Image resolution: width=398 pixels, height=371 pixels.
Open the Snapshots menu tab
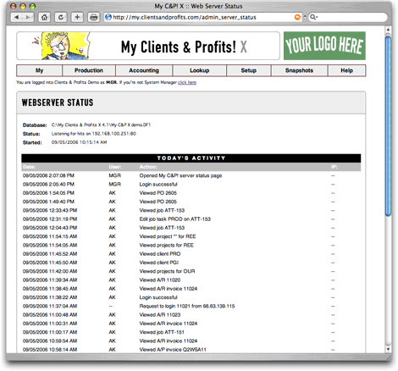(x=299, y=70)
